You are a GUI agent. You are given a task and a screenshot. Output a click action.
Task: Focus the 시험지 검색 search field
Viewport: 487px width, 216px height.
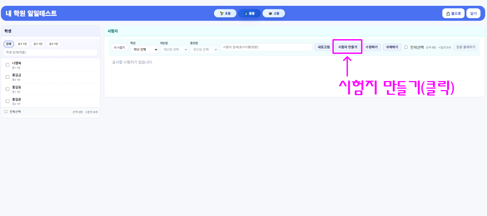pos(266,47)
